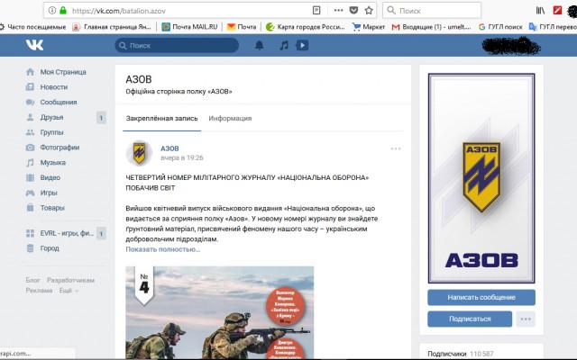The image size is (577, 360).
Task: Open the Разработчикам footer link
Action: [70, 280]
